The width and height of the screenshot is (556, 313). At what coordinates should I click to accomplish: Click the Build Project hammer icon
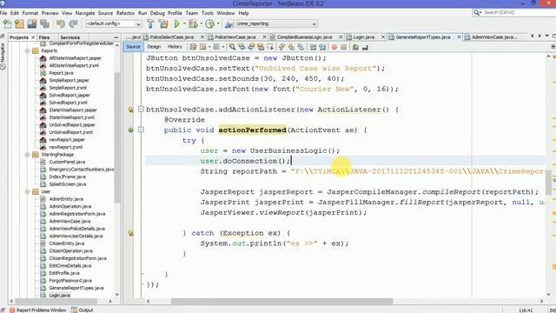point(150,23)
